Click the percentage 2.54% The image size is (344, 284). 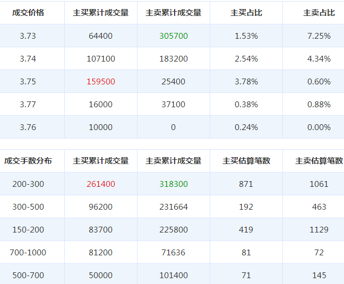click(x=246, y=58)
